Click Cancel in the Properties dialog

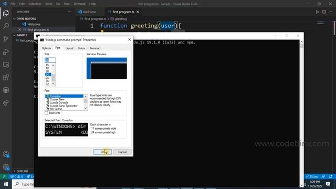[122, 152]
